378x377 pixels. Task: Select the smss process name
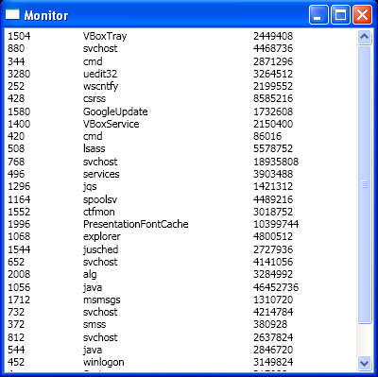[94, 324]
